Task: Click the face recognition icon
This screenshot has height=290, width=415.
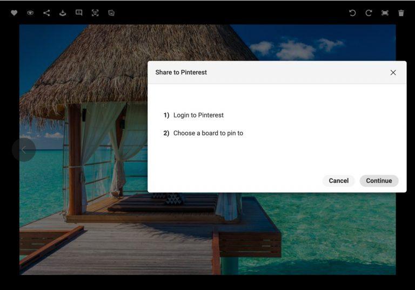Action: [x=95, y=13]
